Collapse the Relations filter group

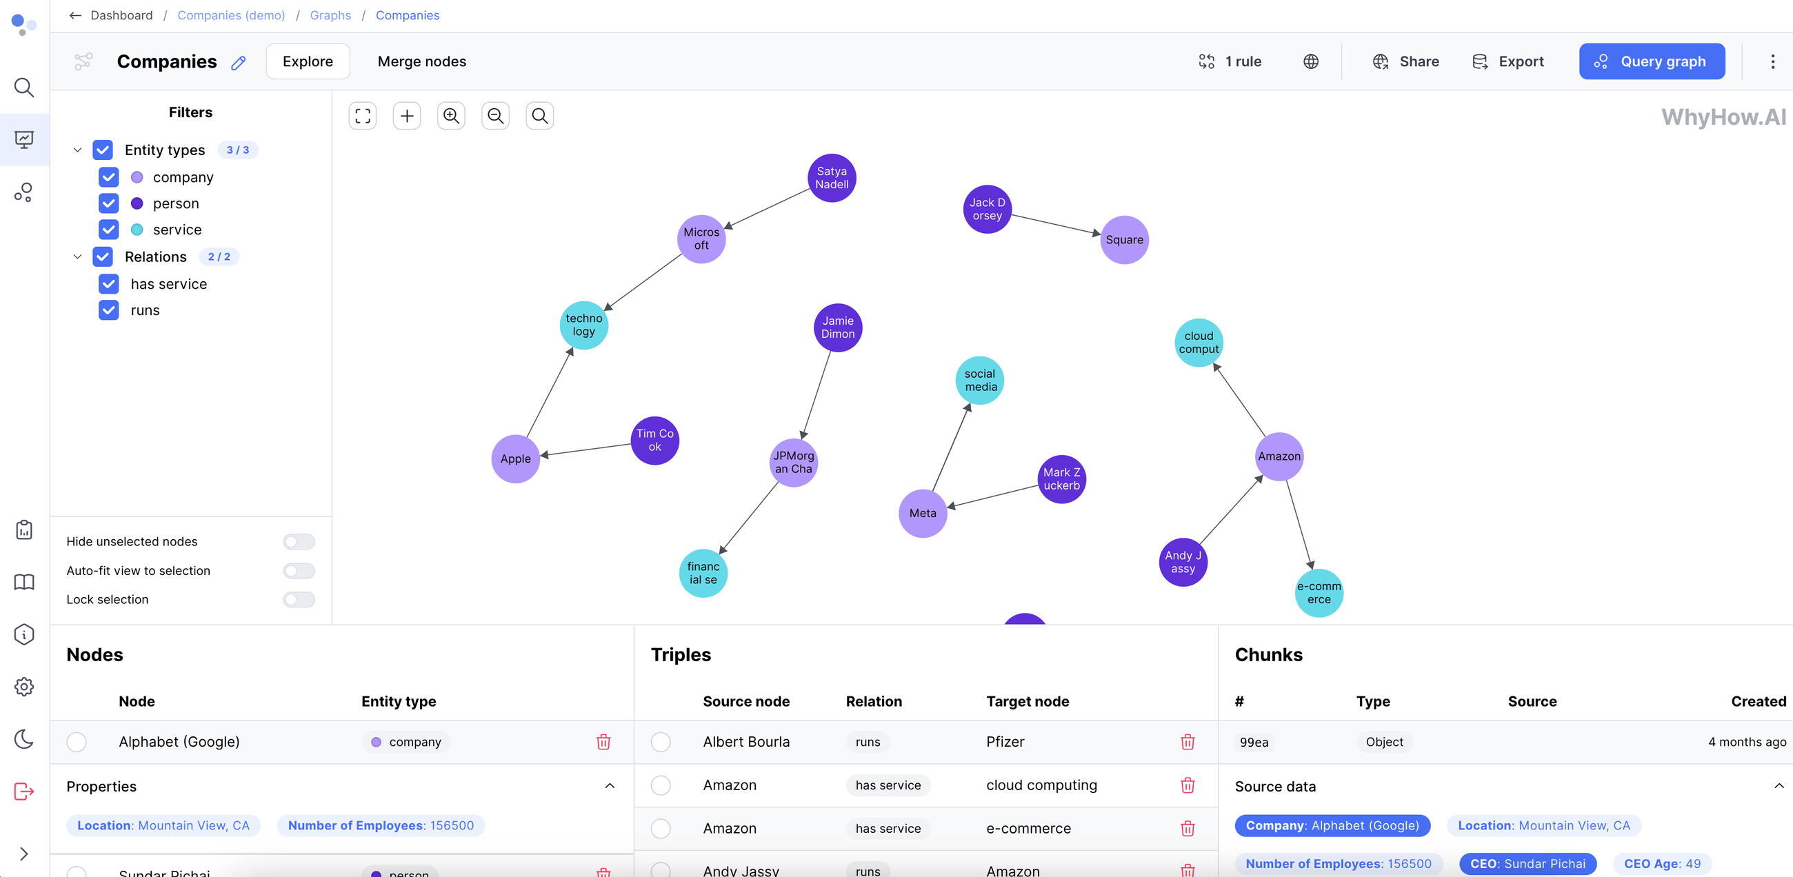point(77,257)
